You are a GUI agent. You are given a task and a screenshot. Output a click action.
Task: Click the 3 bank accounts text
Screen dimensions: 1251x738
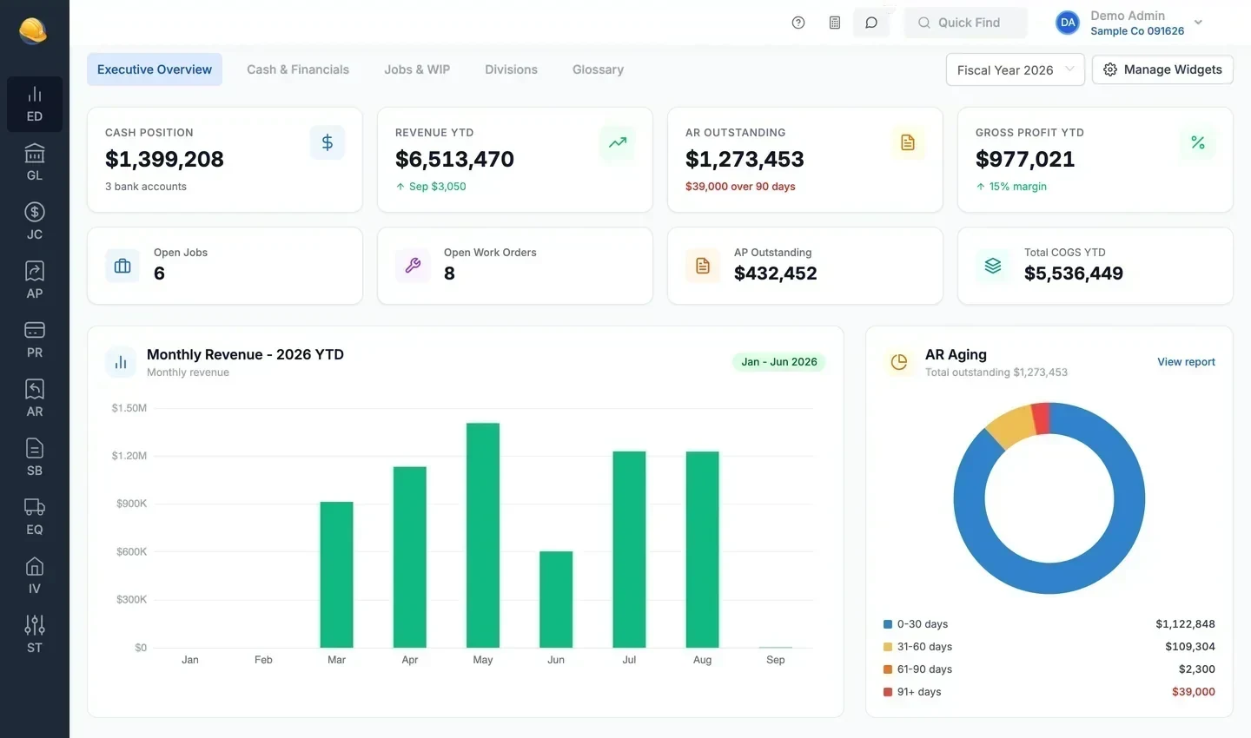[x=146, y=187]
